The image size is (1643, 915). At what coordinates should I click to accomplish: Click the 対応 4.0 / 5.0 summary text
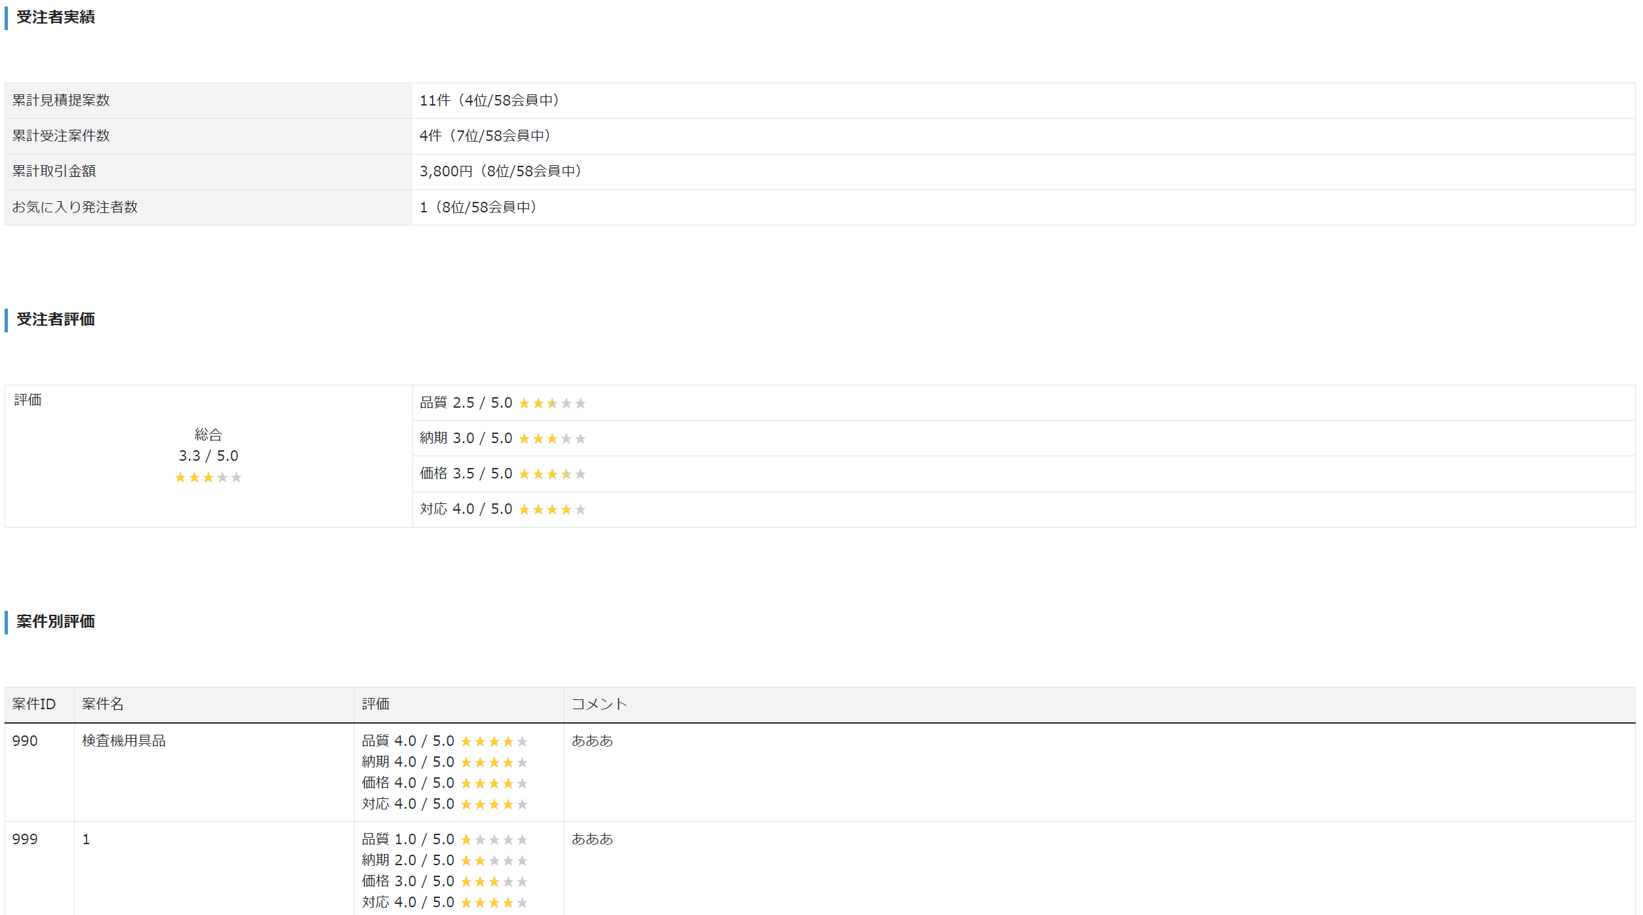pos(466,509)
